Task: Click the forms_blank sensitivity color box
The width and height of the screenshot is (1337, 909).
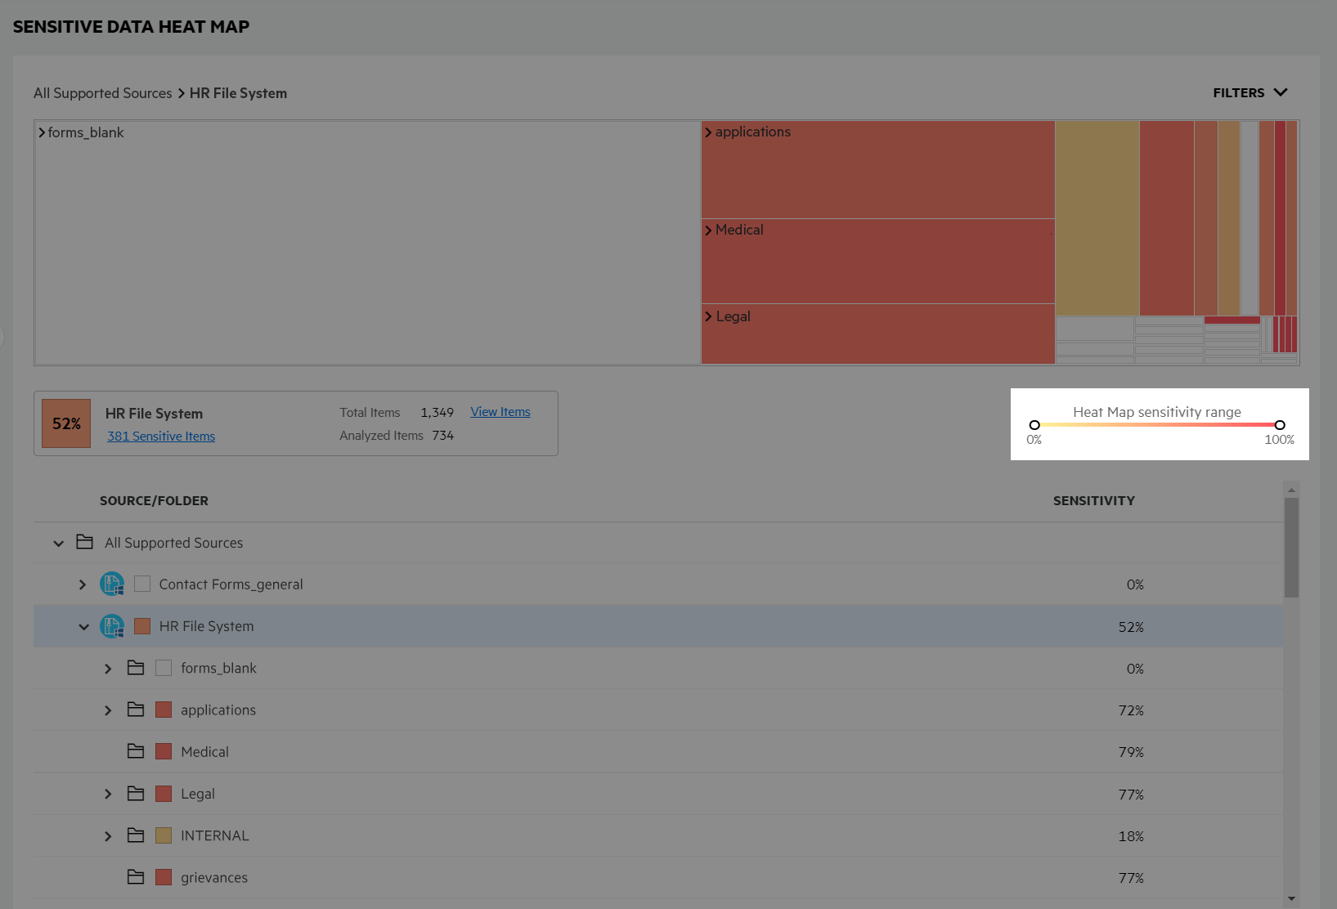Action: pyautogui.click(x=164, y=669)
